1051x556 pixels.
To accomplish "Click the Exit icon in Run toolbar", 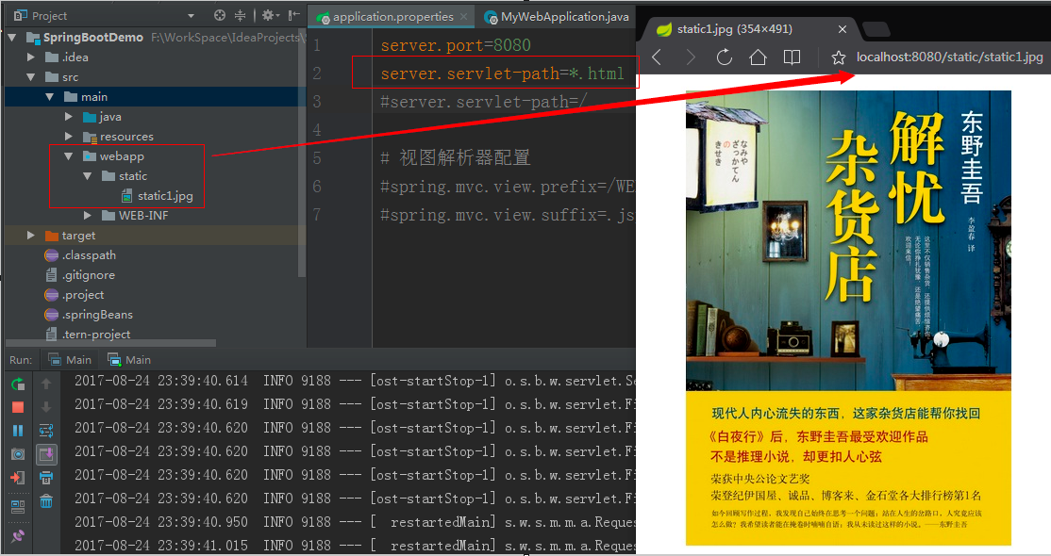I will (18, 478).
